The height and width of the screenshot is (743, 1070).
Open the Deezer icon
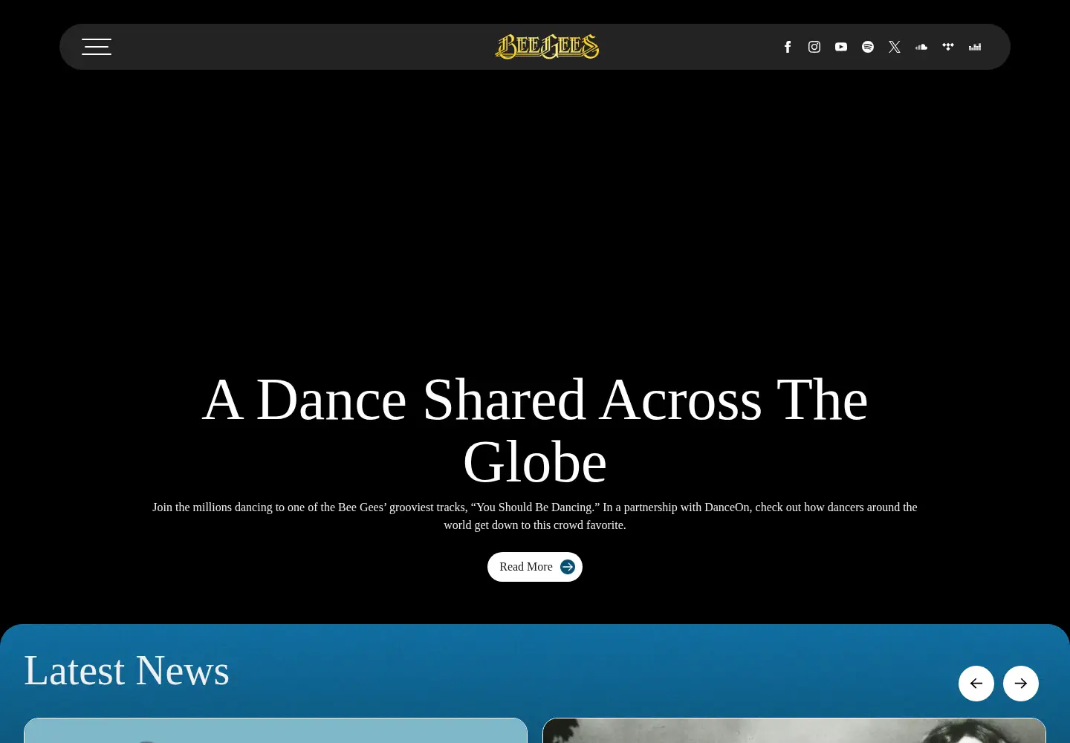975,47
